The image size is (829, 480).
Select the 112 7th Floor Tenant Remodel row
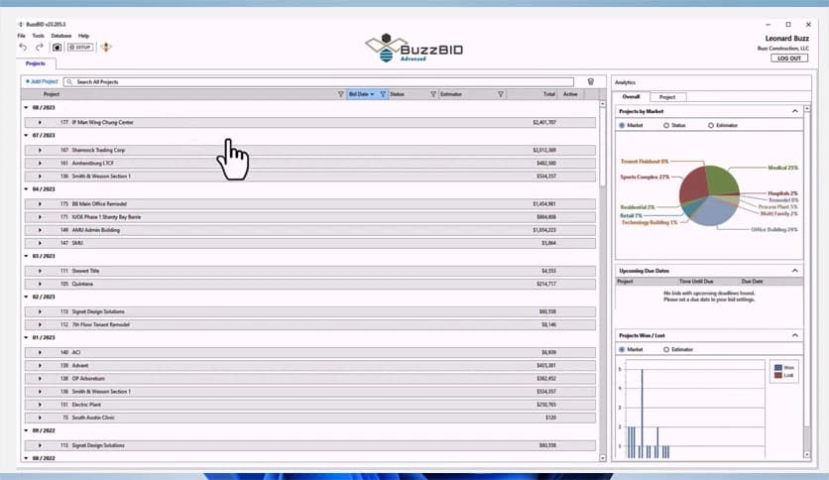(x=309, y=324)
